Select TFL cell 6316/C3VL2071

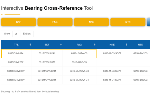coord(16,62)
